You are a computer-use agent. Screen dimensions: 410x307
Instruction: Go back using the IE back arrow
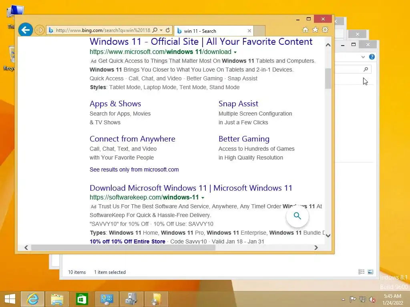[x=25, y=30]
